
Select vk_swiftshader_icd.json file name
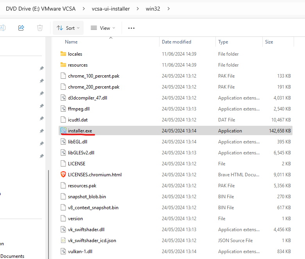[x=92, y=241]
